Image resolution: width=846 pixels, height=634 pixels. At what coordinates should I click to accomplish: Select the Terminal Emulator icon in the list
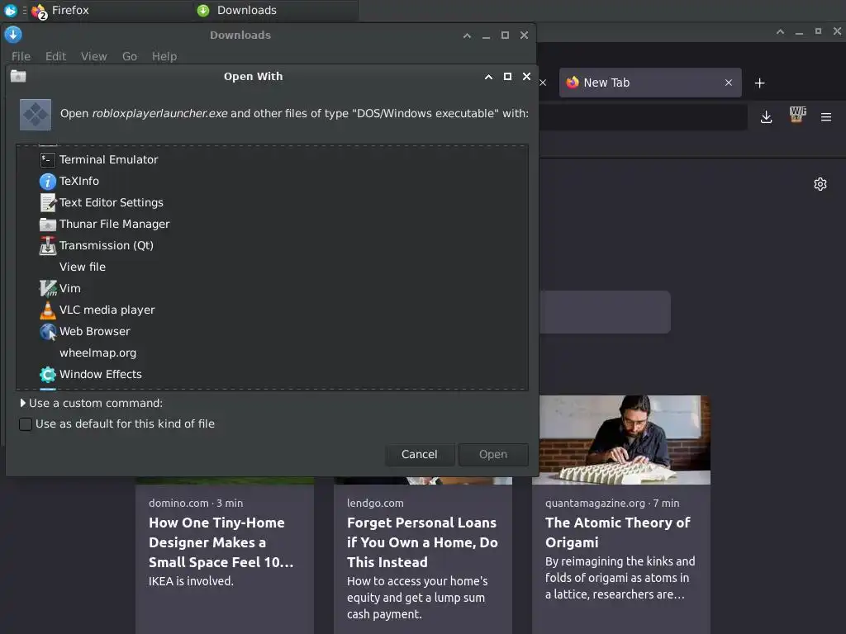click(47, 159)
